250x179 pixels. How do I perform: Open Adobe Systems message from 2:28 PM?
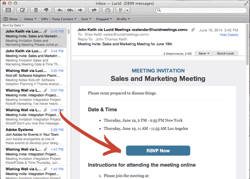33,136
